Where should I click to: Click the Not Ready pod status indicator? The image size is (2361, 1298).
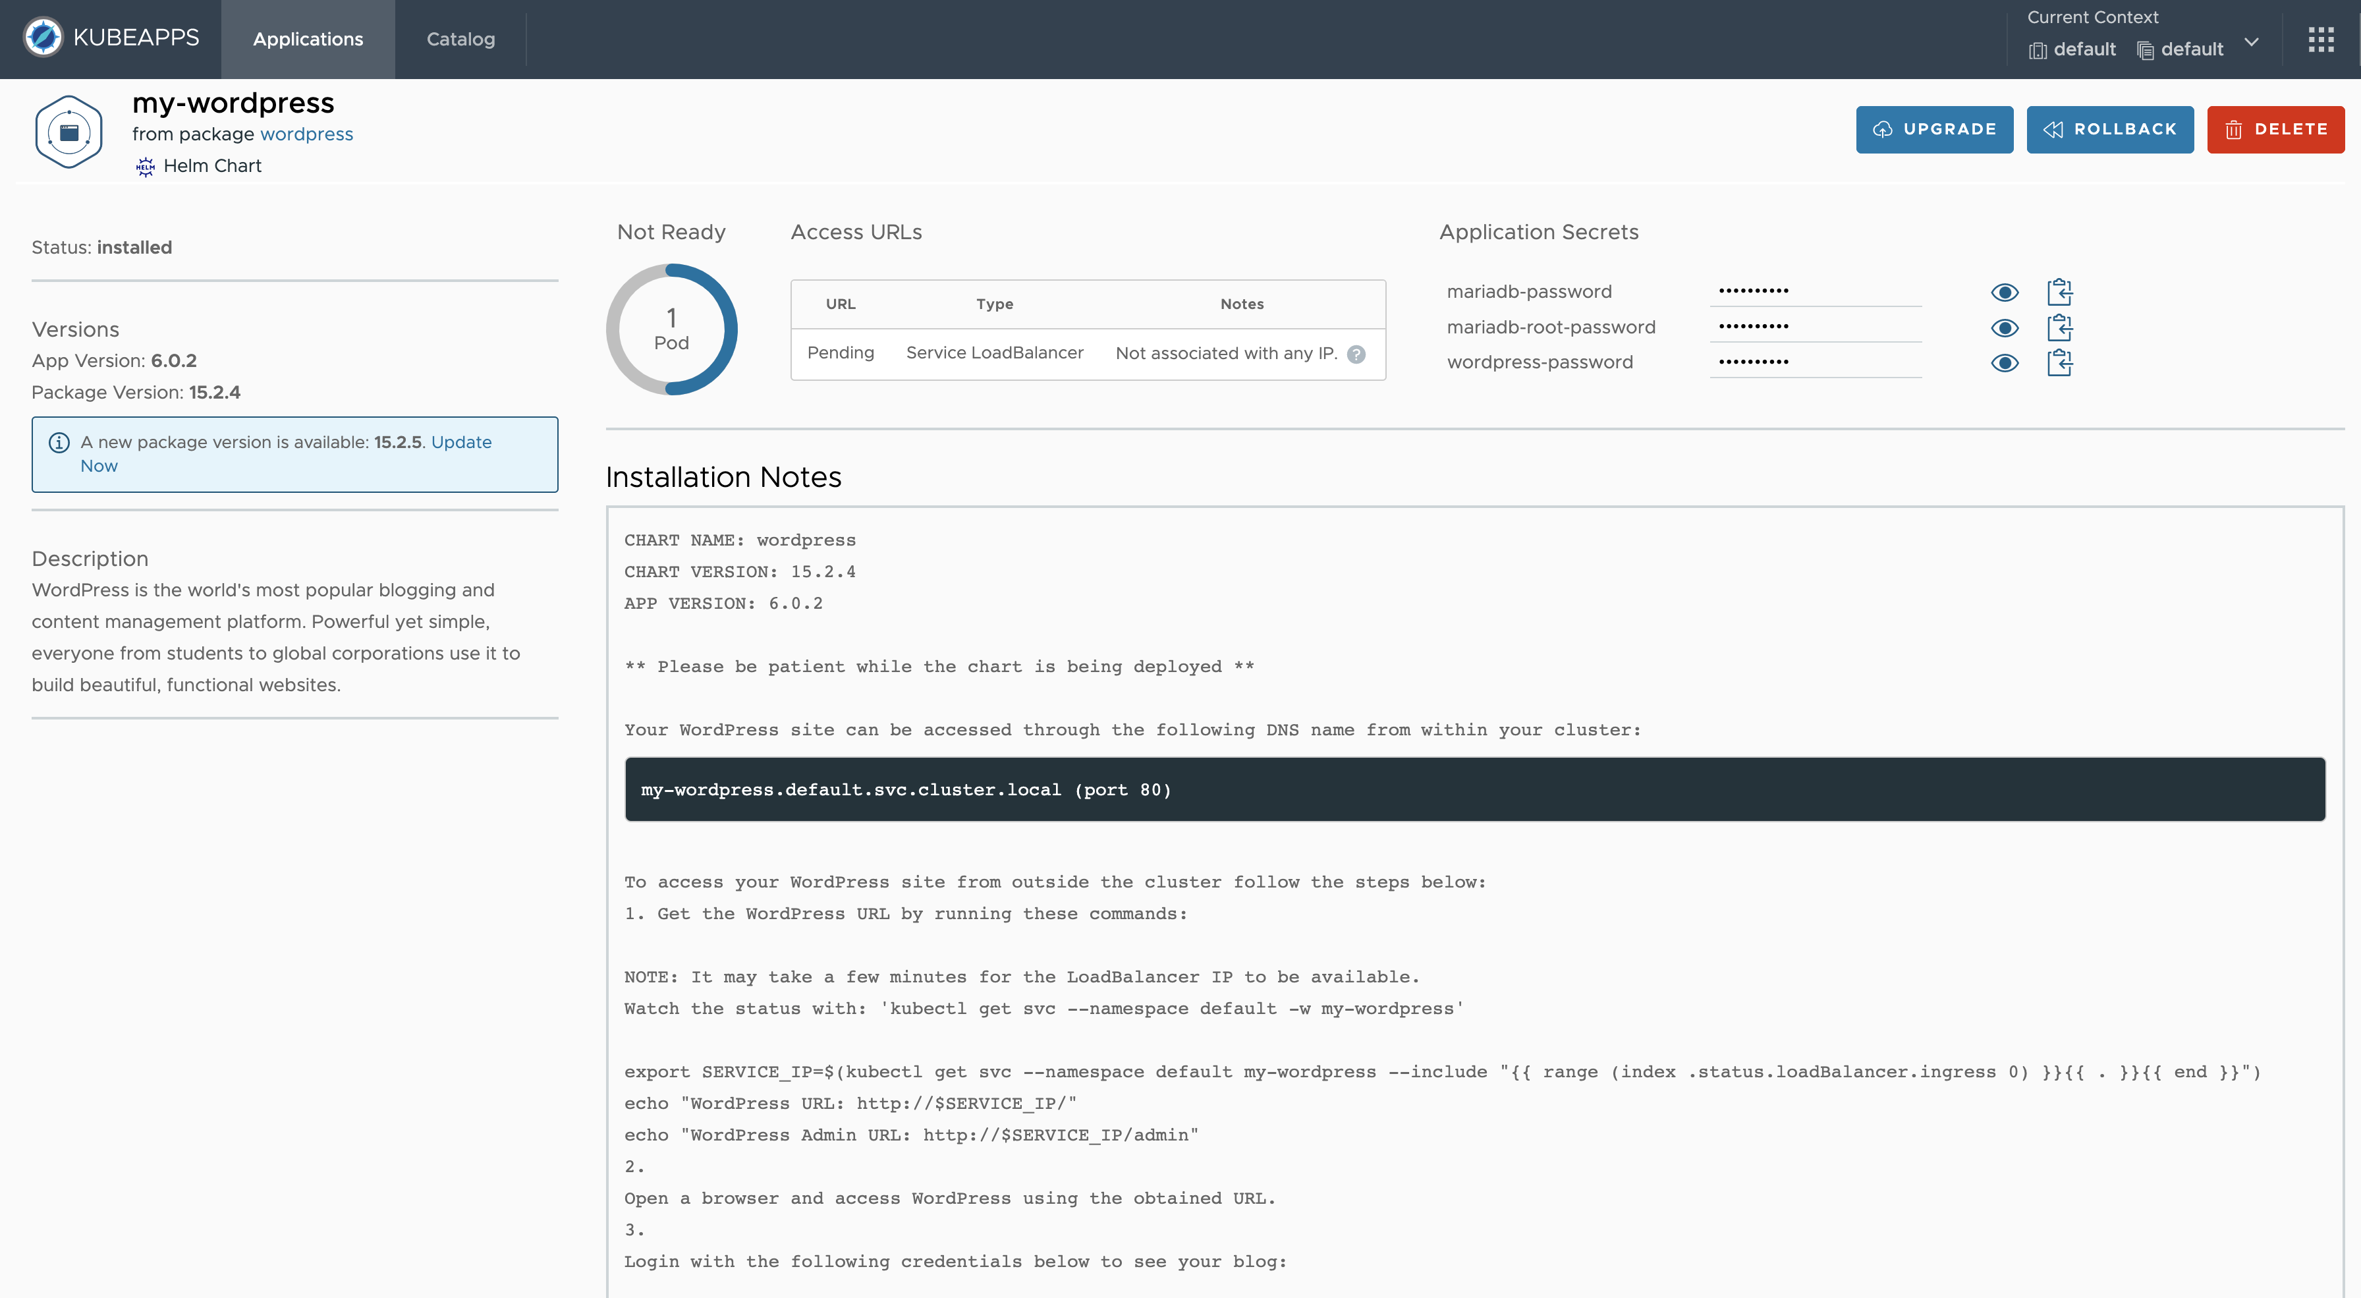[674, 327]
